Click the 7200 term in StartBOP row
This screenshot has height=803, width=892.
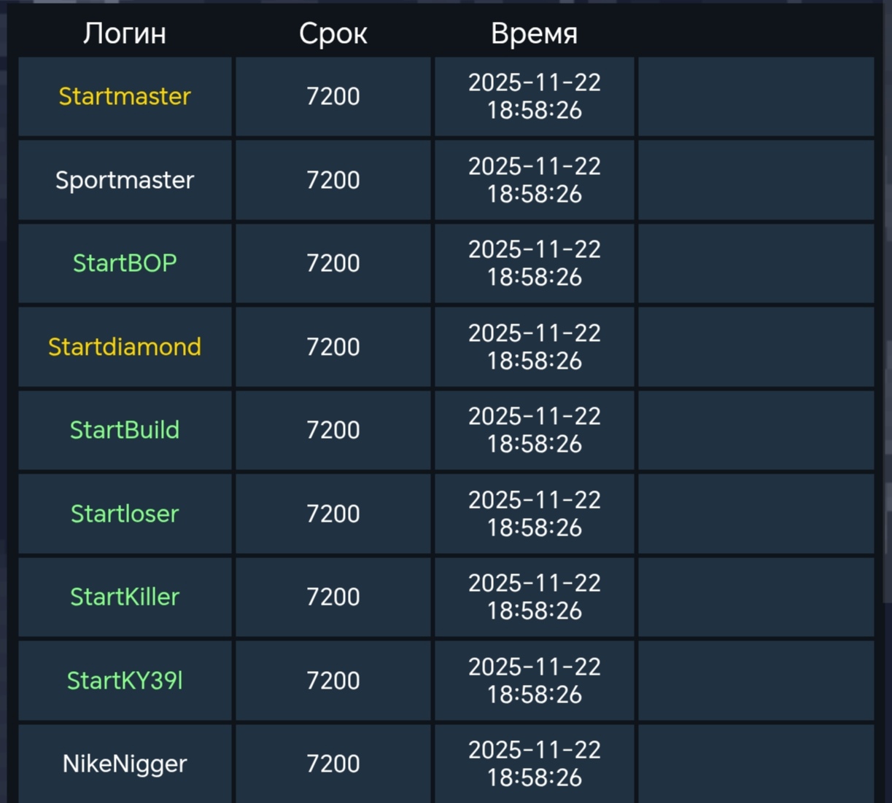(x=333, y=263)
